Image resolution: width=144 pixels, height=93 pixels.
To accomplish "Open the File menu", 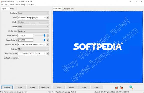I will [2, 5].
